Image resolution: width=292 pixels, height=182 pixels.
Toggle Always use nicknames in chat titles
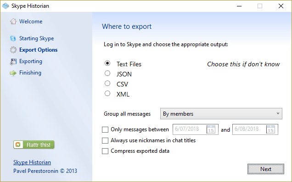[x=105, y=140]
